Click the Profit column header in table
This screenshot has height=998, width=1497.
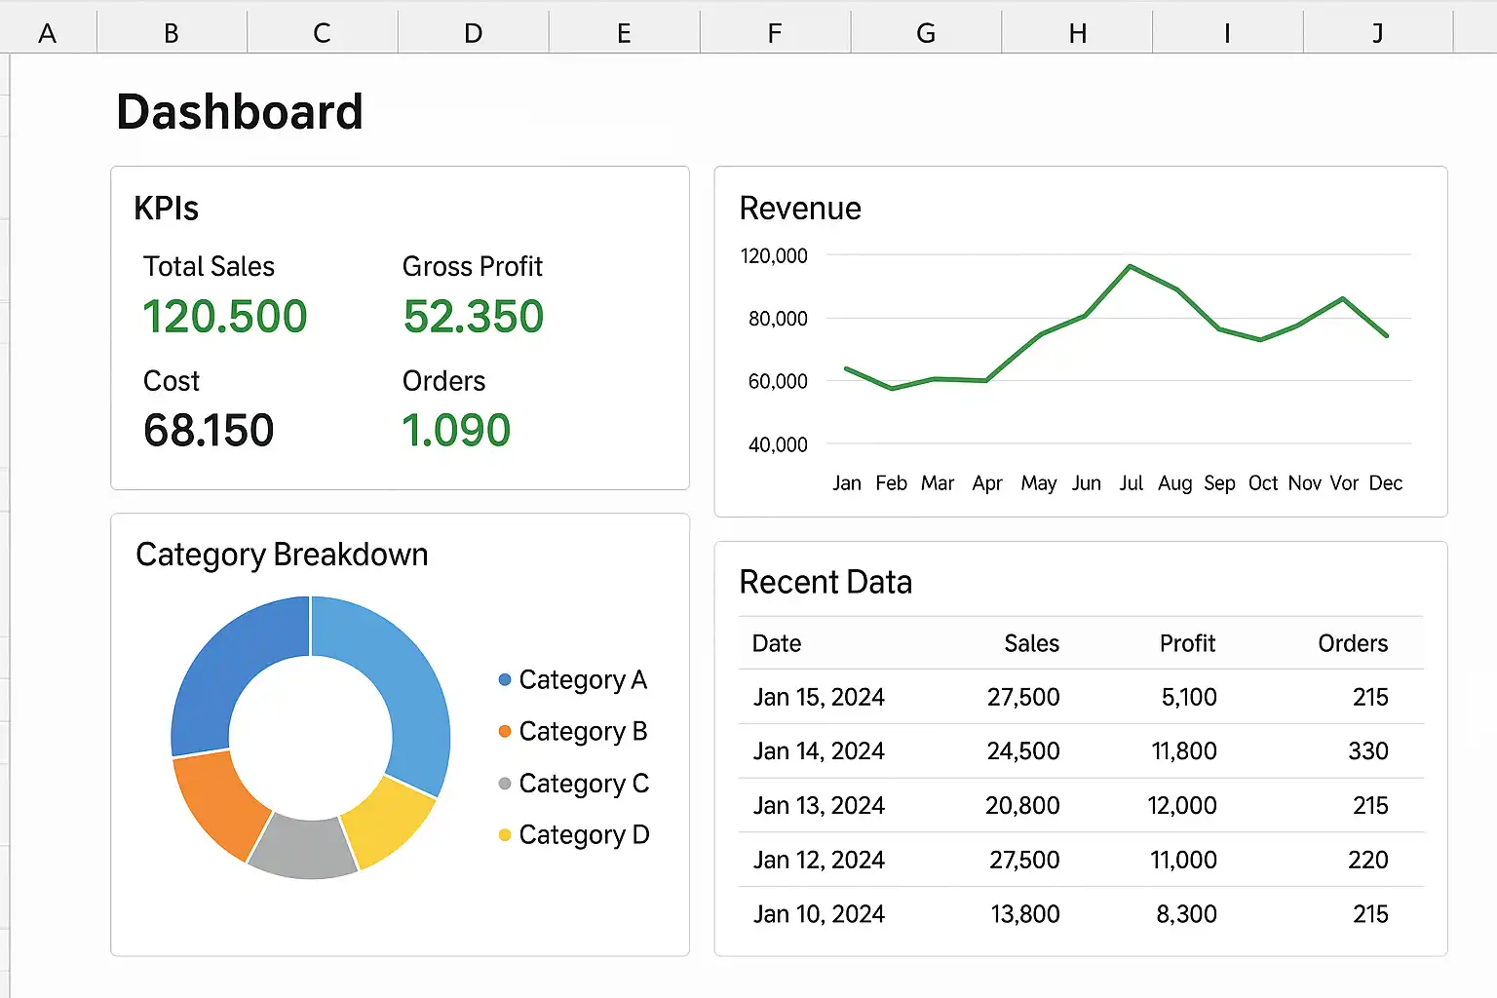click(x=1187, y=643)
